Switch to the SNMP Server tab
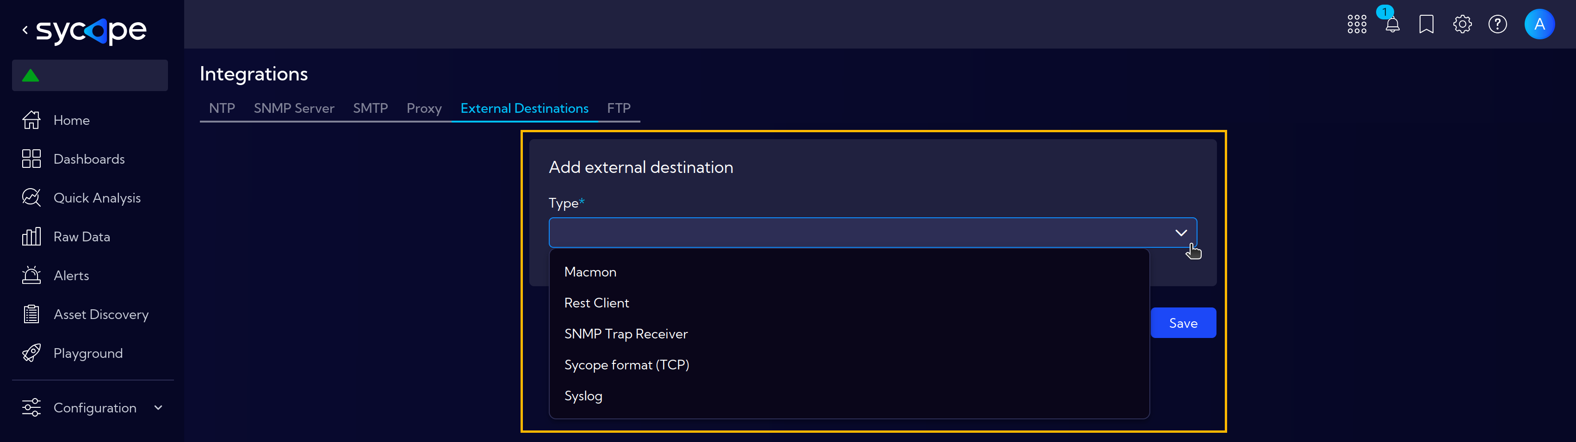Image resolution: width=1576 pixels, height=442 pixels. (294, 108)
